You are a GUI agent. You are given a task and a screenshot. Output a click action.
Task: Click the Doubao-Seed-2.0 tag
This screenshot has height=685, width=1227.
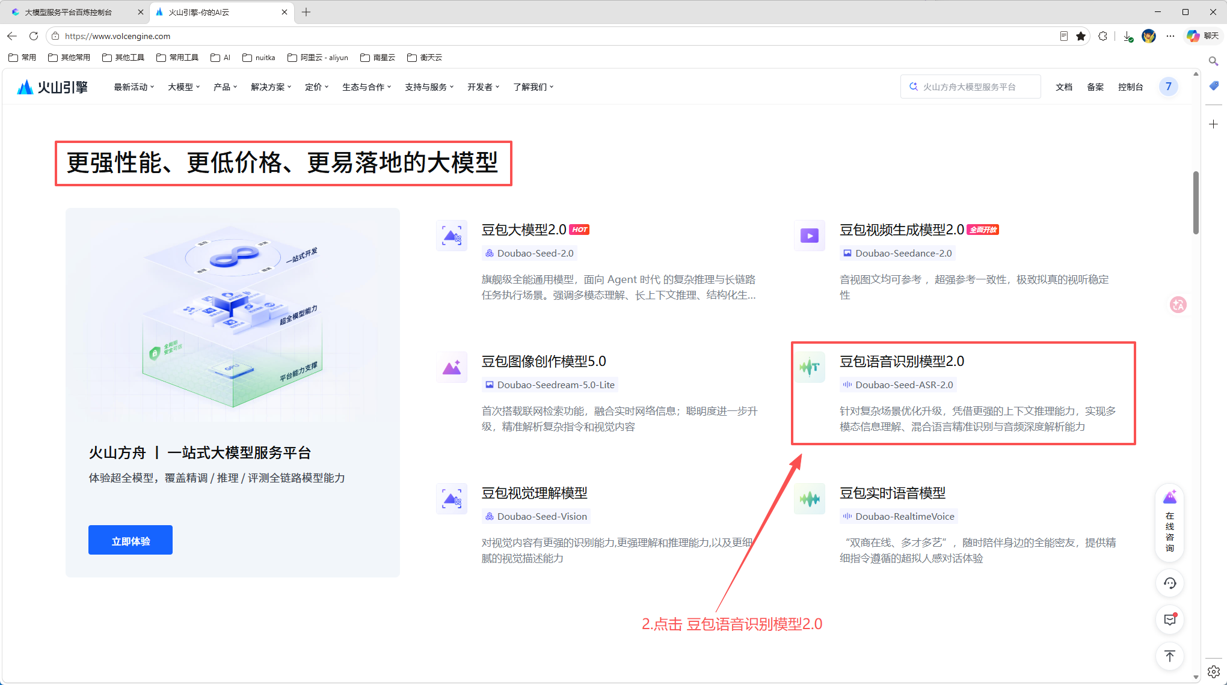point(529,254)
